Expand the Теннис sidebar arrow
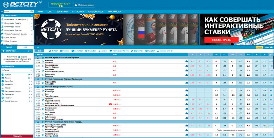Viewport: 274px width, 138px height. coord(32,78)
